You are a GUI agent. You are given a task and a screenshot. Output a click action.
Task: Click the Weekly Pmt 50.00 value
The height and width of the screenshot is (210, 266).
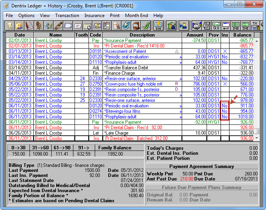188,174
